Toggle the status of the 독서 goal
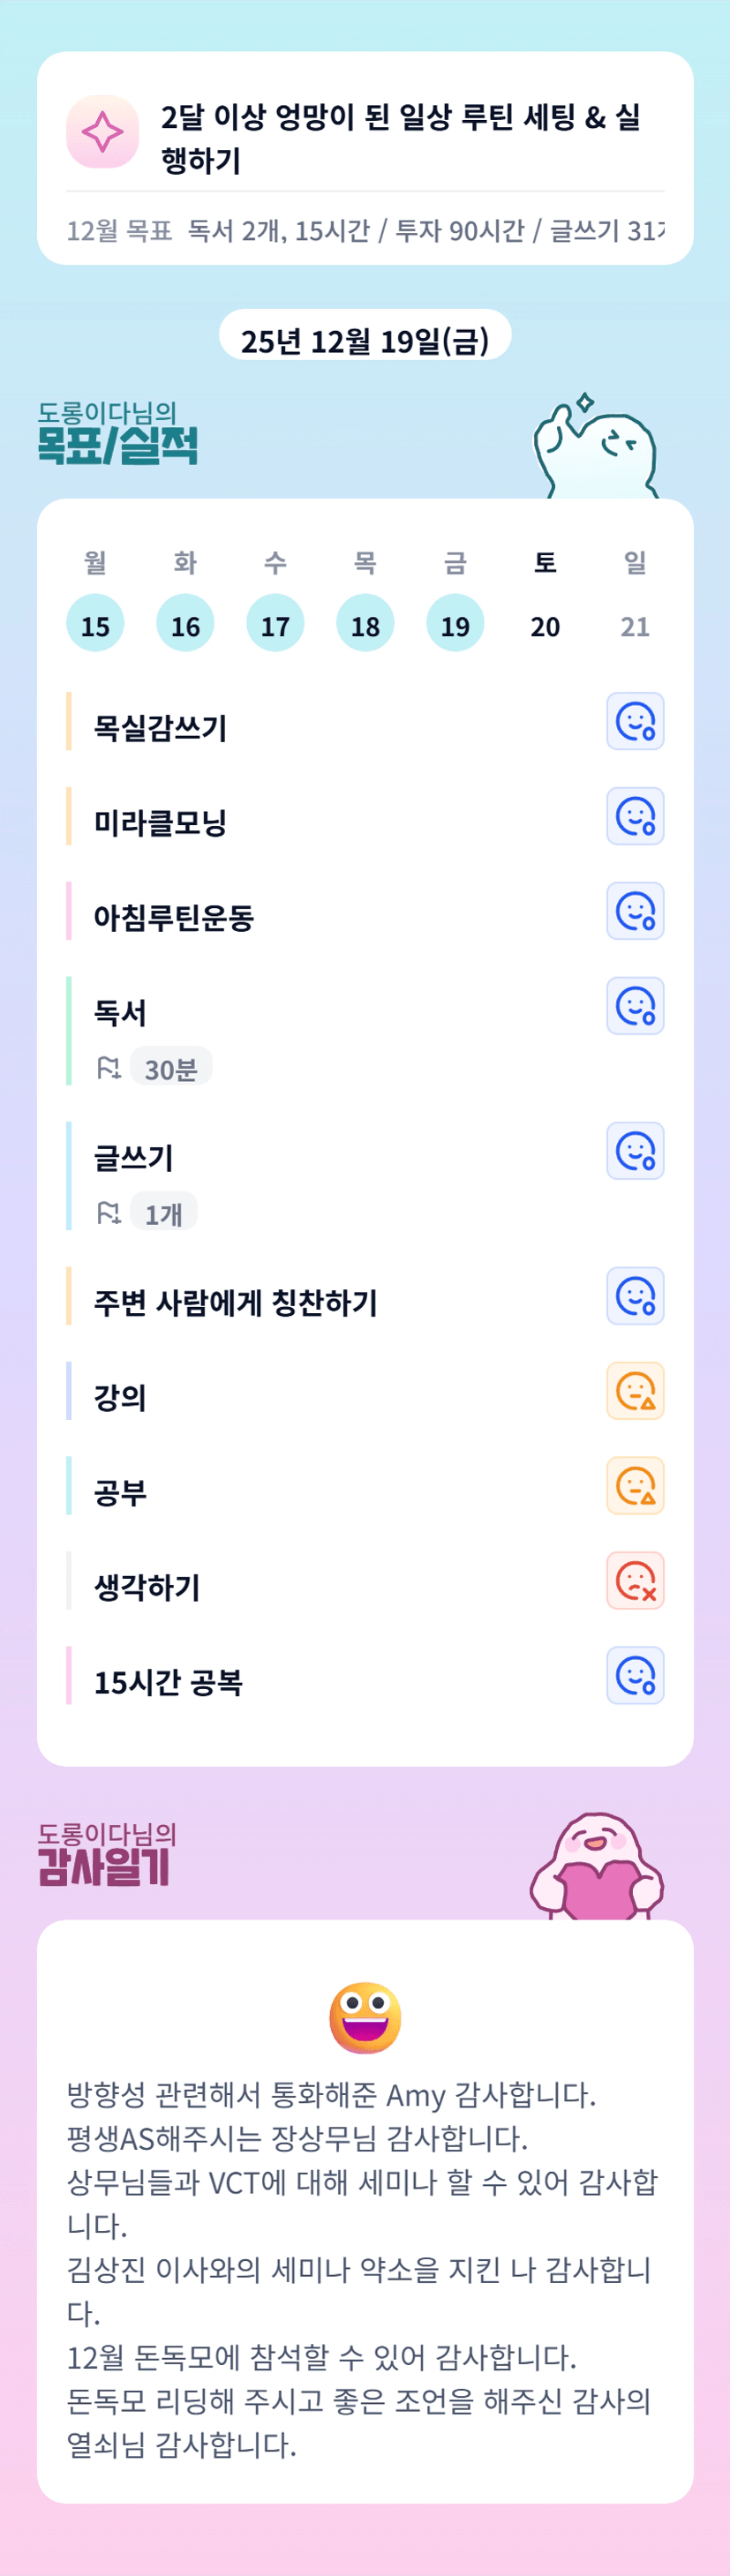The image size is (730, 2576). point(635,1006)
